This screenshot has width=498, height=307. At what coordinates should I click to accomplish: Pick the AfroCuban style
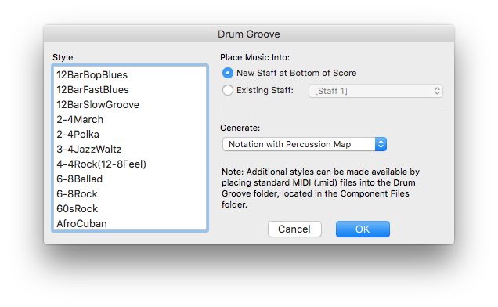pos(129,223)
